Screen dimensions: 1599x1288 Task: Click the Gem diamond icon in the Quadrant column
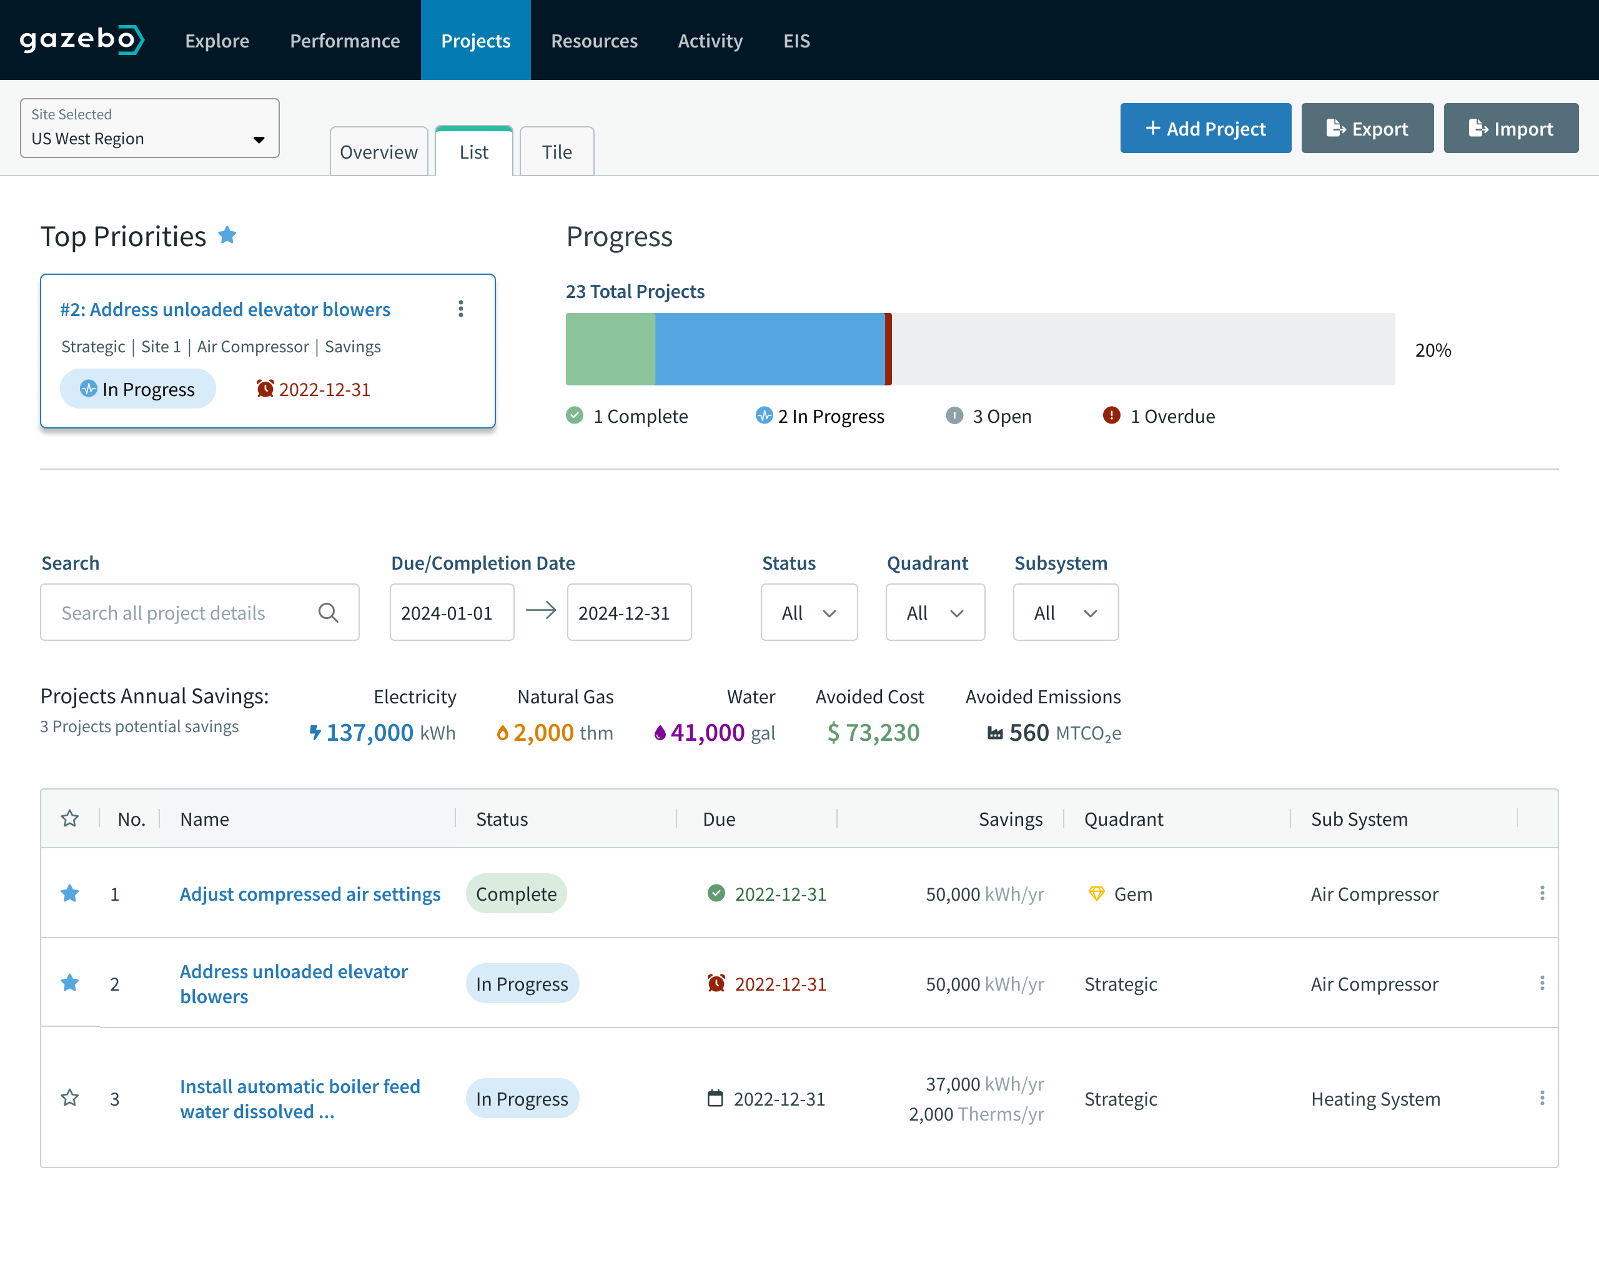click(1097, 894)
